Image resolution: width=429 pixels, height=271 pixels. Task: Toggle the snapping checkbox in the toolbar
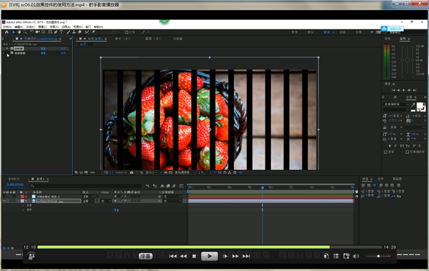(x=126, y=32)
